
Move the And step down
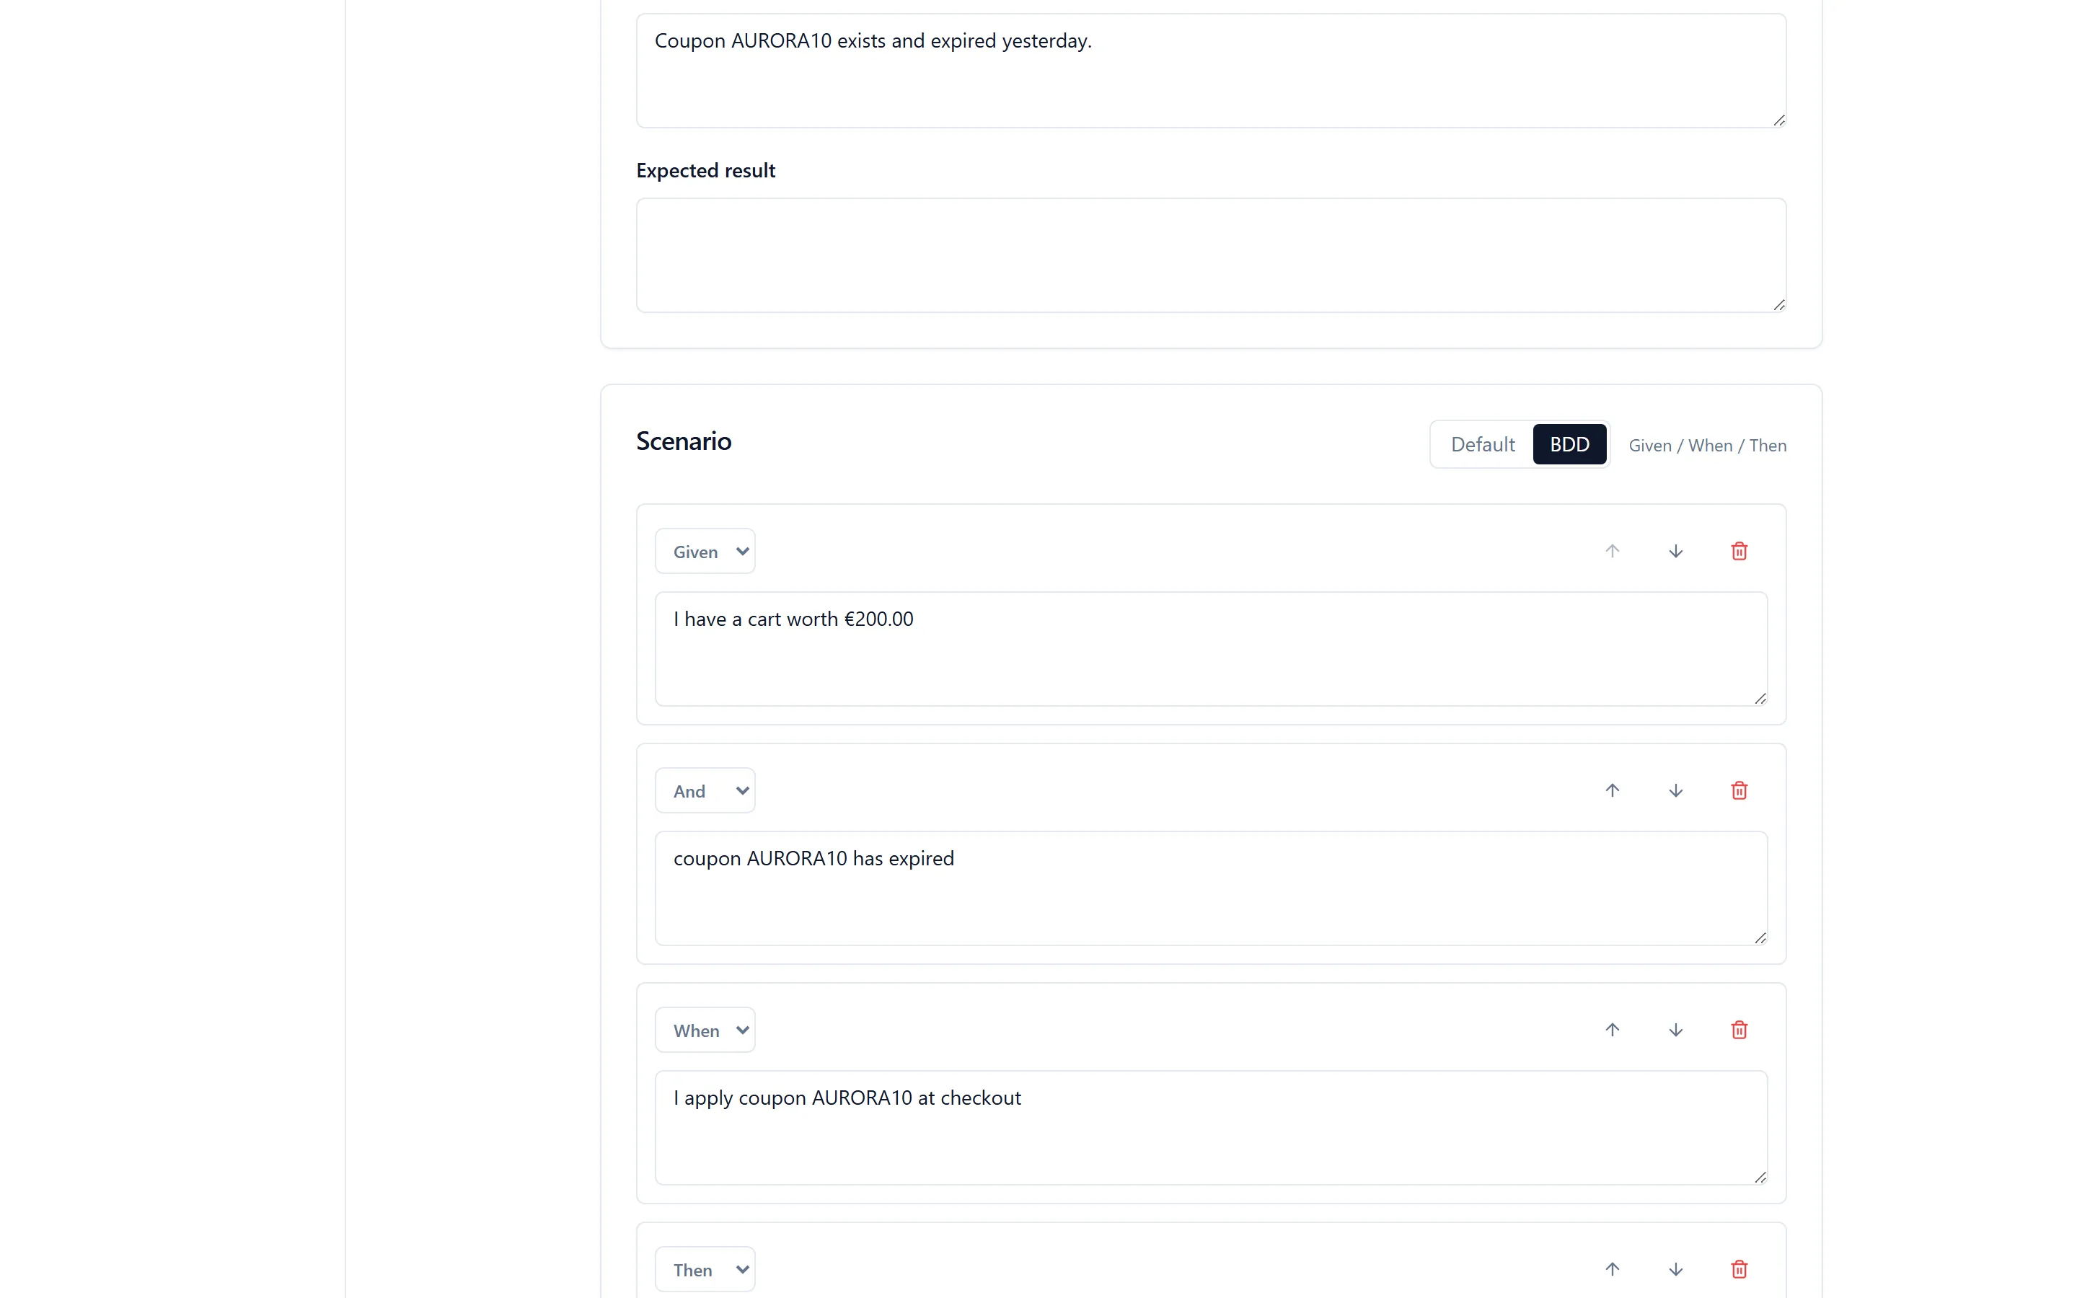pos(1675,790)
